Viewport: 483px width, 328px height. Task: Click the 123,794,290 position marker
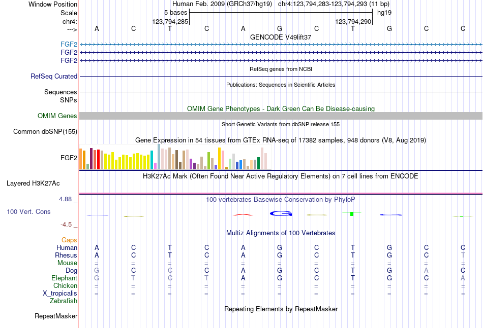click(x=353, y=21)
